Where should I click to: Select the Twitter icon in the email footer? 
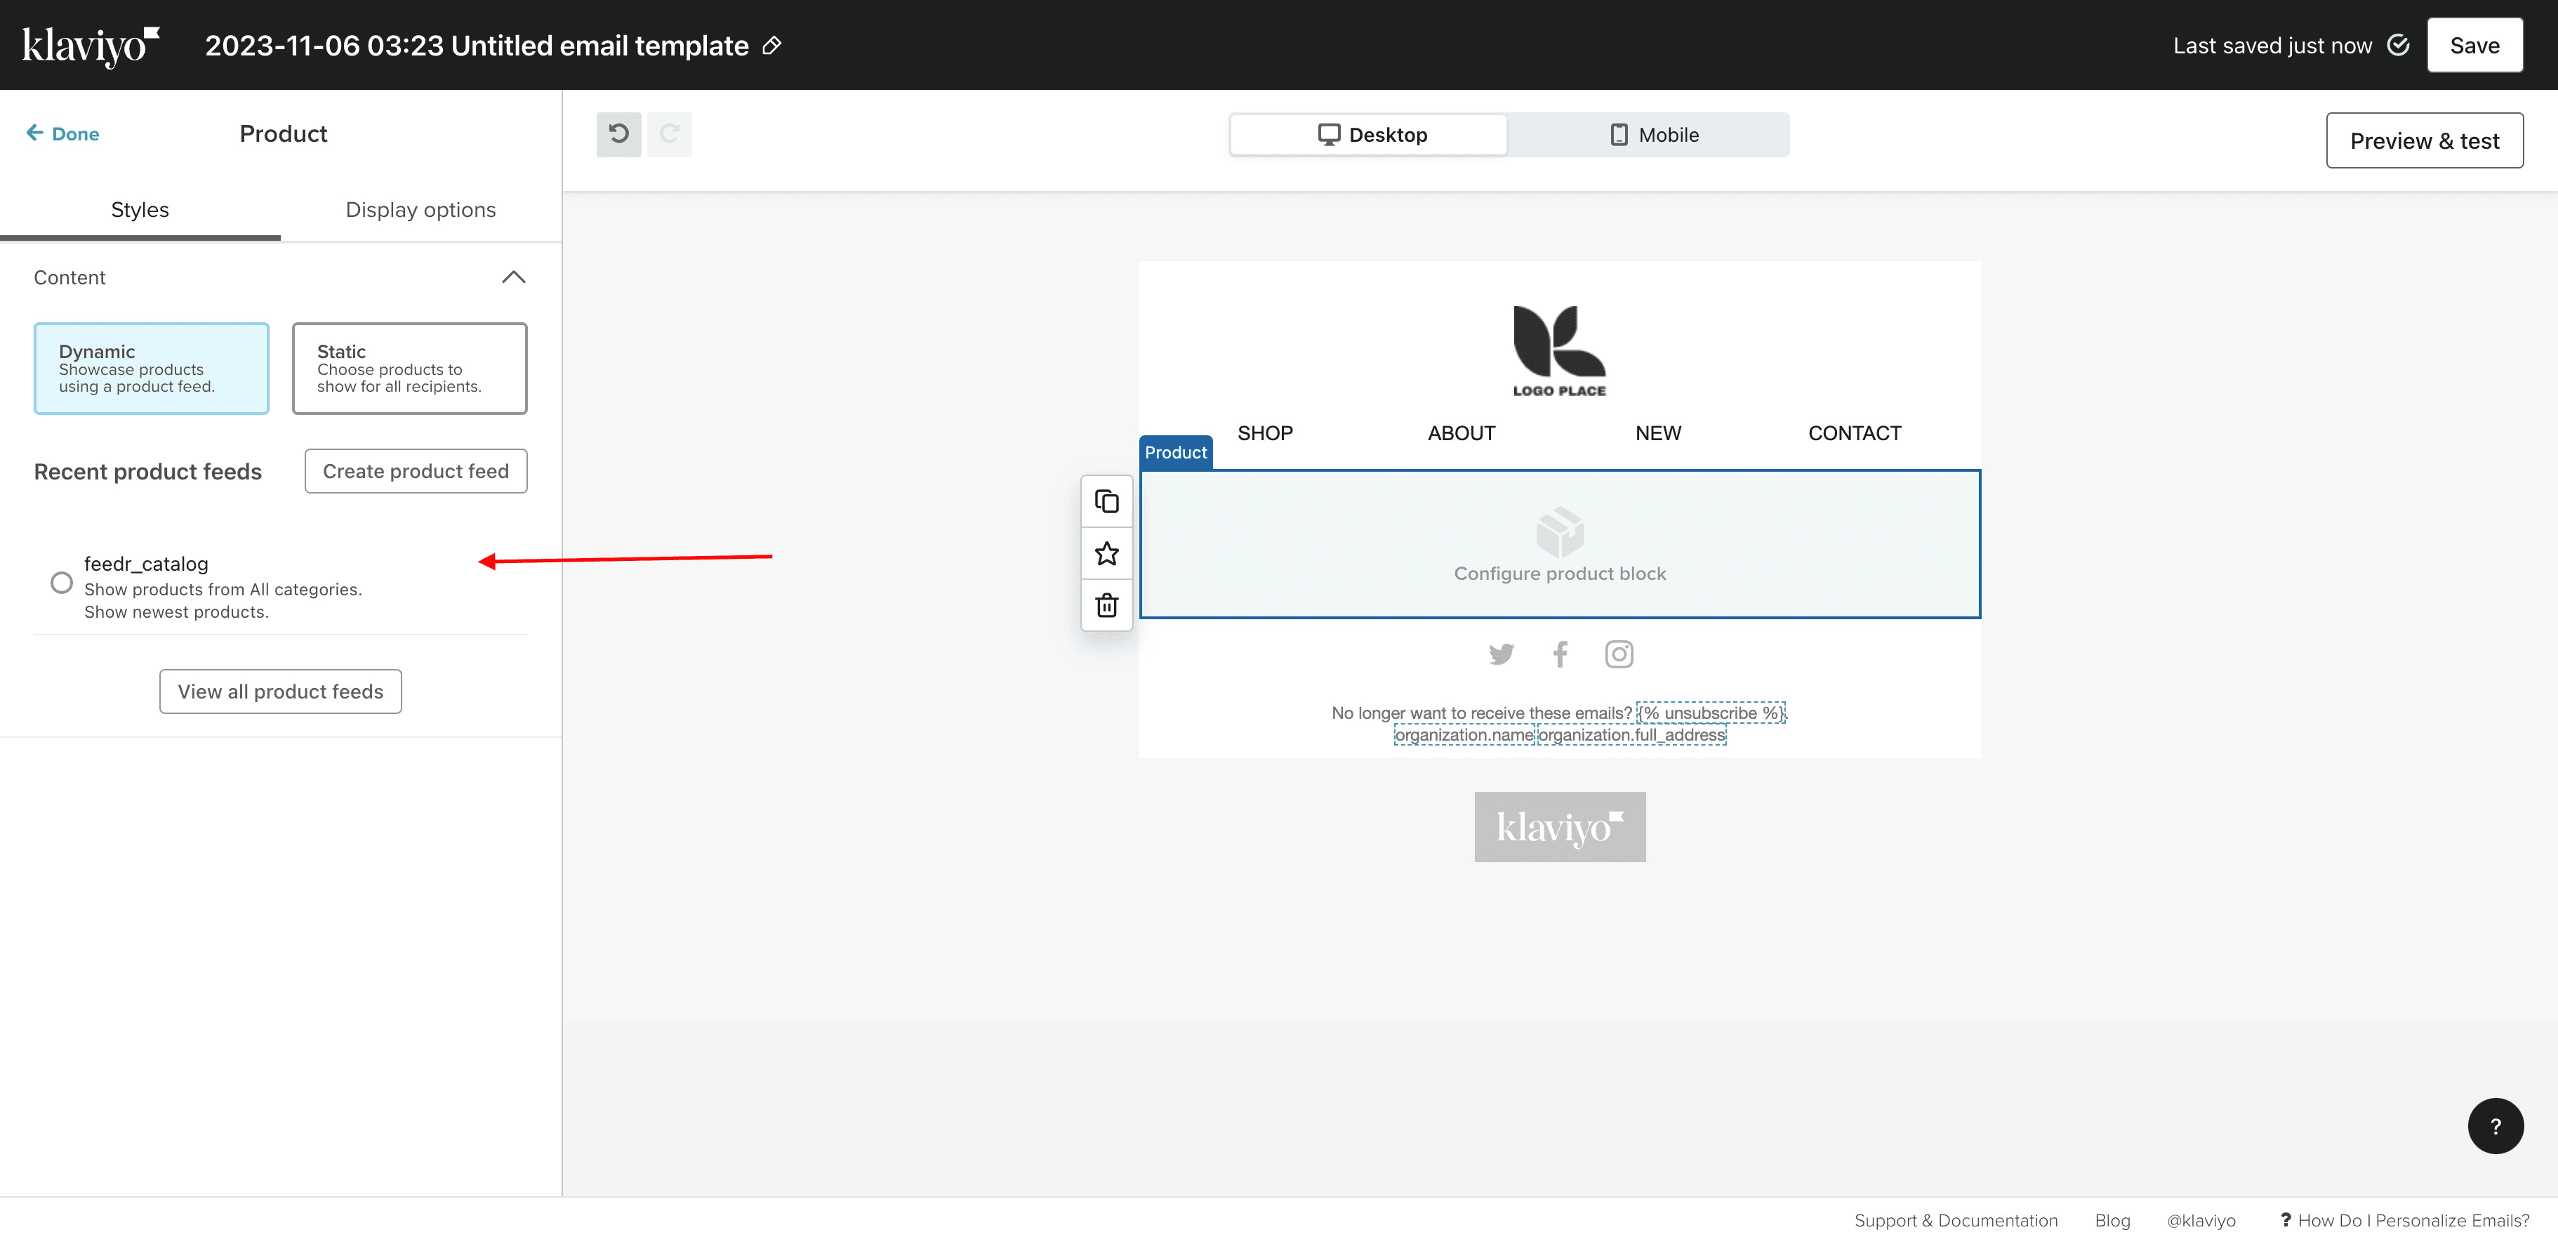point(1500,654)
